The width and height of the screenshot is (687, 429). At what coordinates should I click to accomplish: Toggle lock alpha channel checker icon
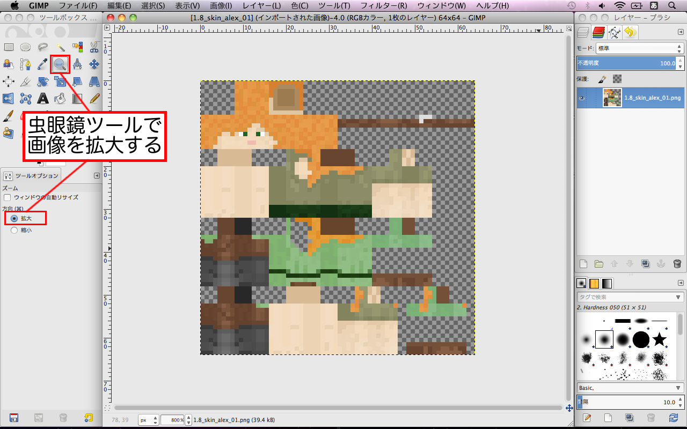pyautogui.click(x=617, y=79)
